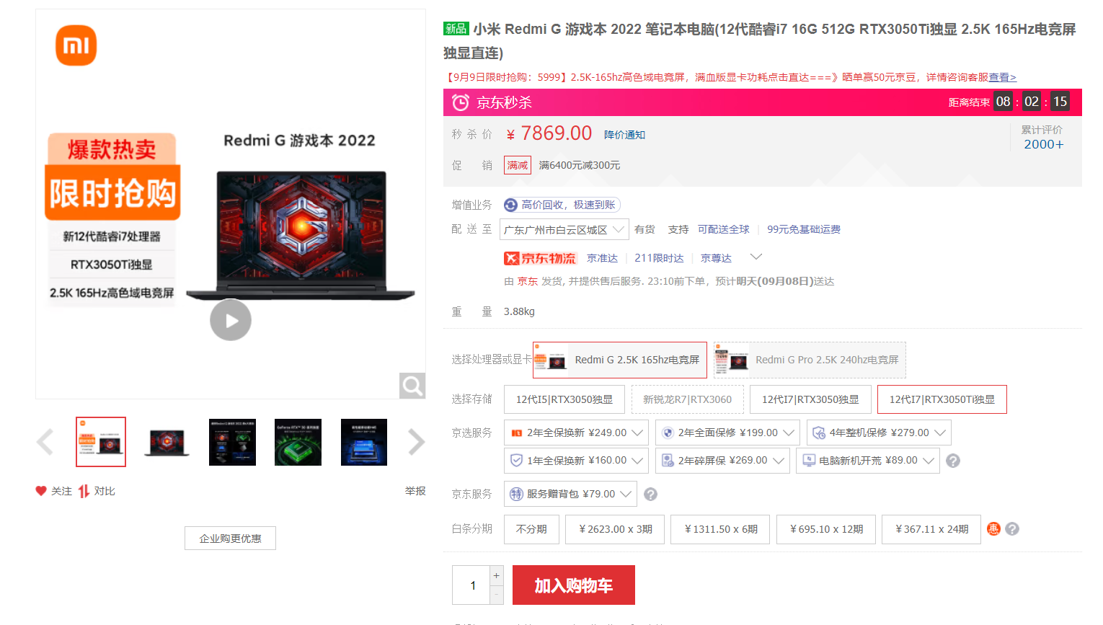The image size is (1103, 625).
Task: Click 可配送全球 link
Action: [724, 229]
